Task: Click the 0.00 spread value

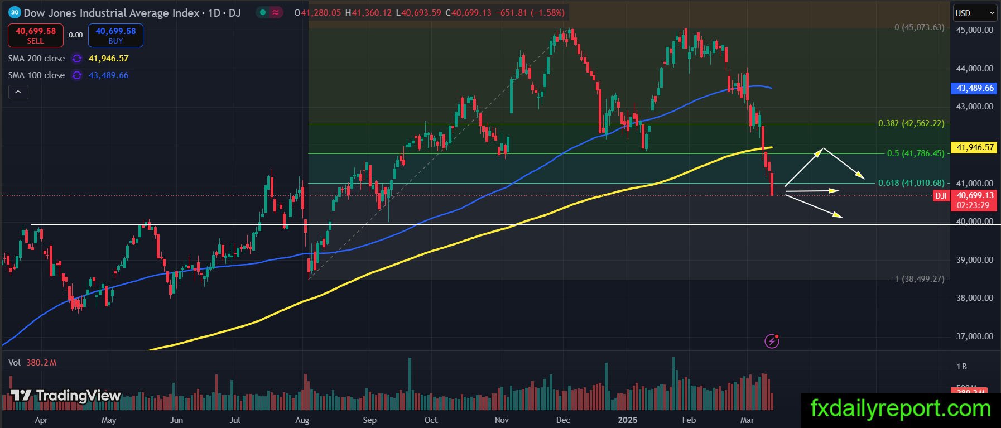Action: (x=76, y=35)
